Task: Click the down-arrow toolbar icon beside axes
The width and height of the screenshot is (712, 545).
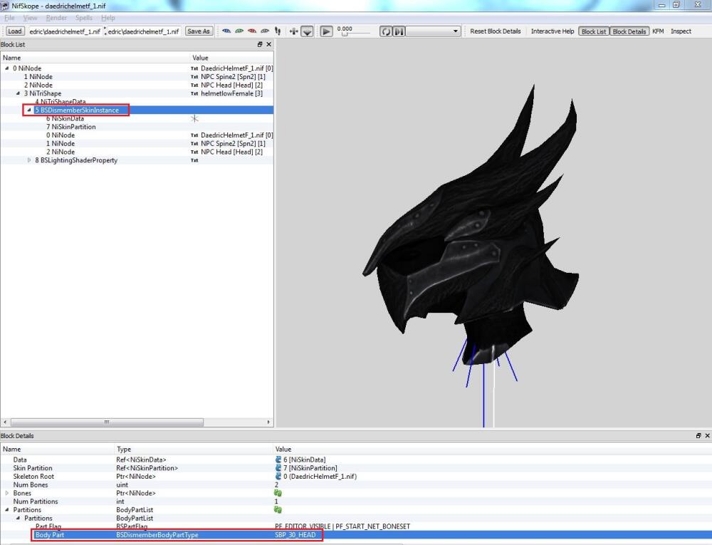Action: pyautogui.click(x=307, y=31)
